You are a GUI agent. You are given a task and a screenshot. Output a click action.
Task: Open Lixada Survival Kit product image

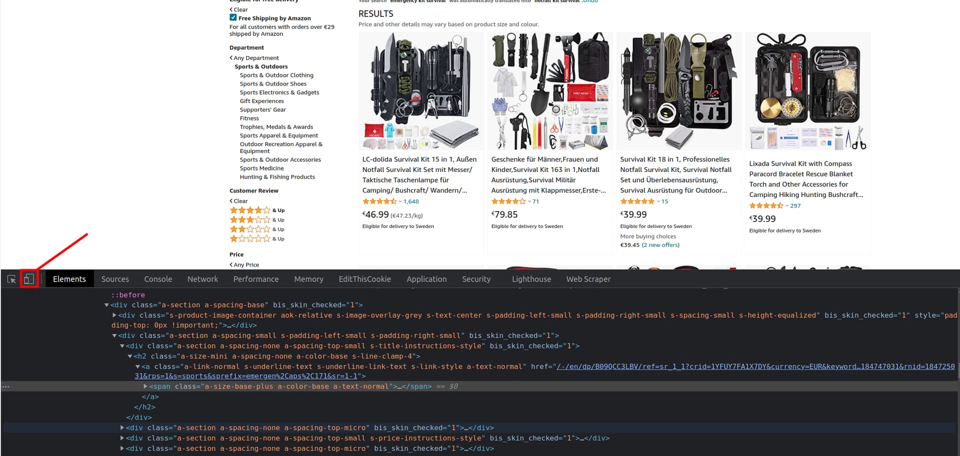807,91
